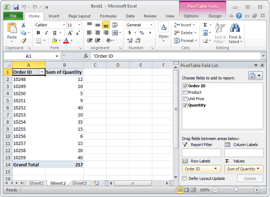
Task: Click the Format cells button
Action: [185, 41]
